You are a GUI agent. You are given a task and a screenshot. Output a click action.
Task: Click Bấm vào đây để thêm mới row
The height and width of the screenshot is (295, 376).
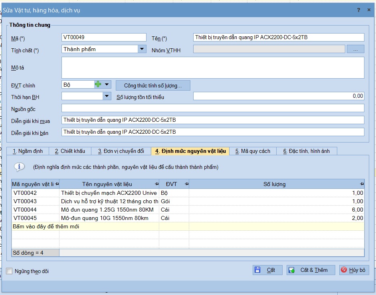pyautogui.click(x=188, y=226)
